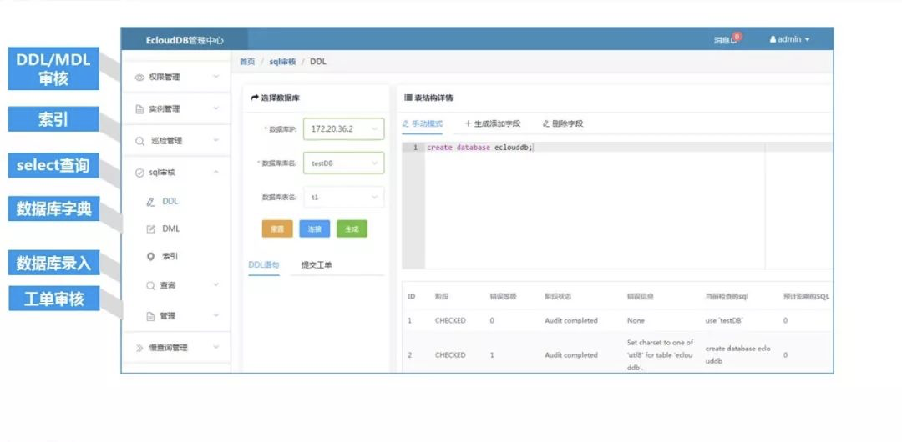902x442 pixels.
Task: Click the double-arrow icon beside 慢查询管理
Action: tap(139, 348)
